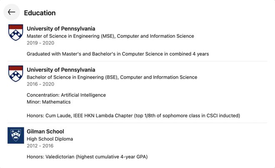275x168 pixels.
Task: Click the 2012 - 2016 date range
Action: pos(40,146)
